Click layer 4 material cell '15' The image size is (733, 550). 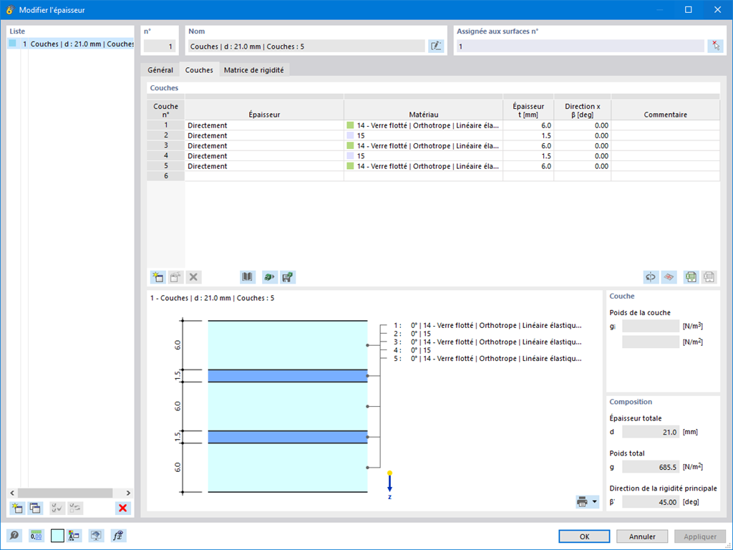point(424,155)
